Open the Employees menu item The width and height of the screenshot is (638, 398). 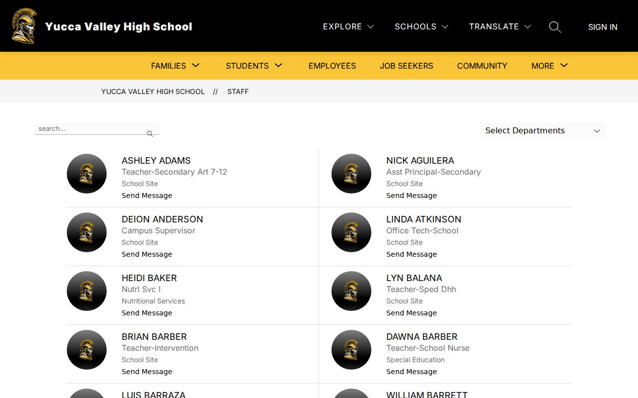click(x=332, y=66)
